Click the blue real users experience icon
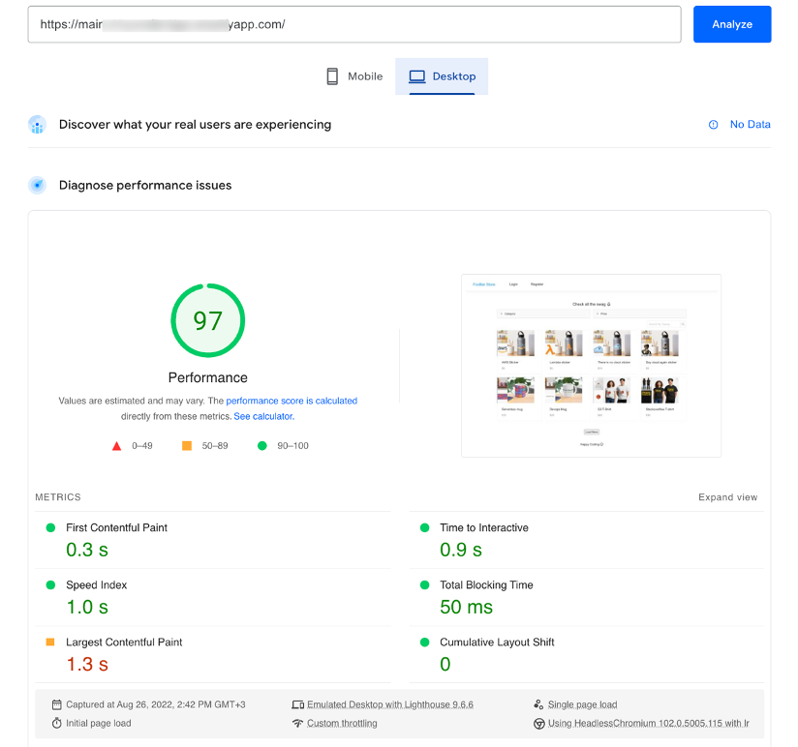Screen dimensions: 798x747 coord(37,124)
